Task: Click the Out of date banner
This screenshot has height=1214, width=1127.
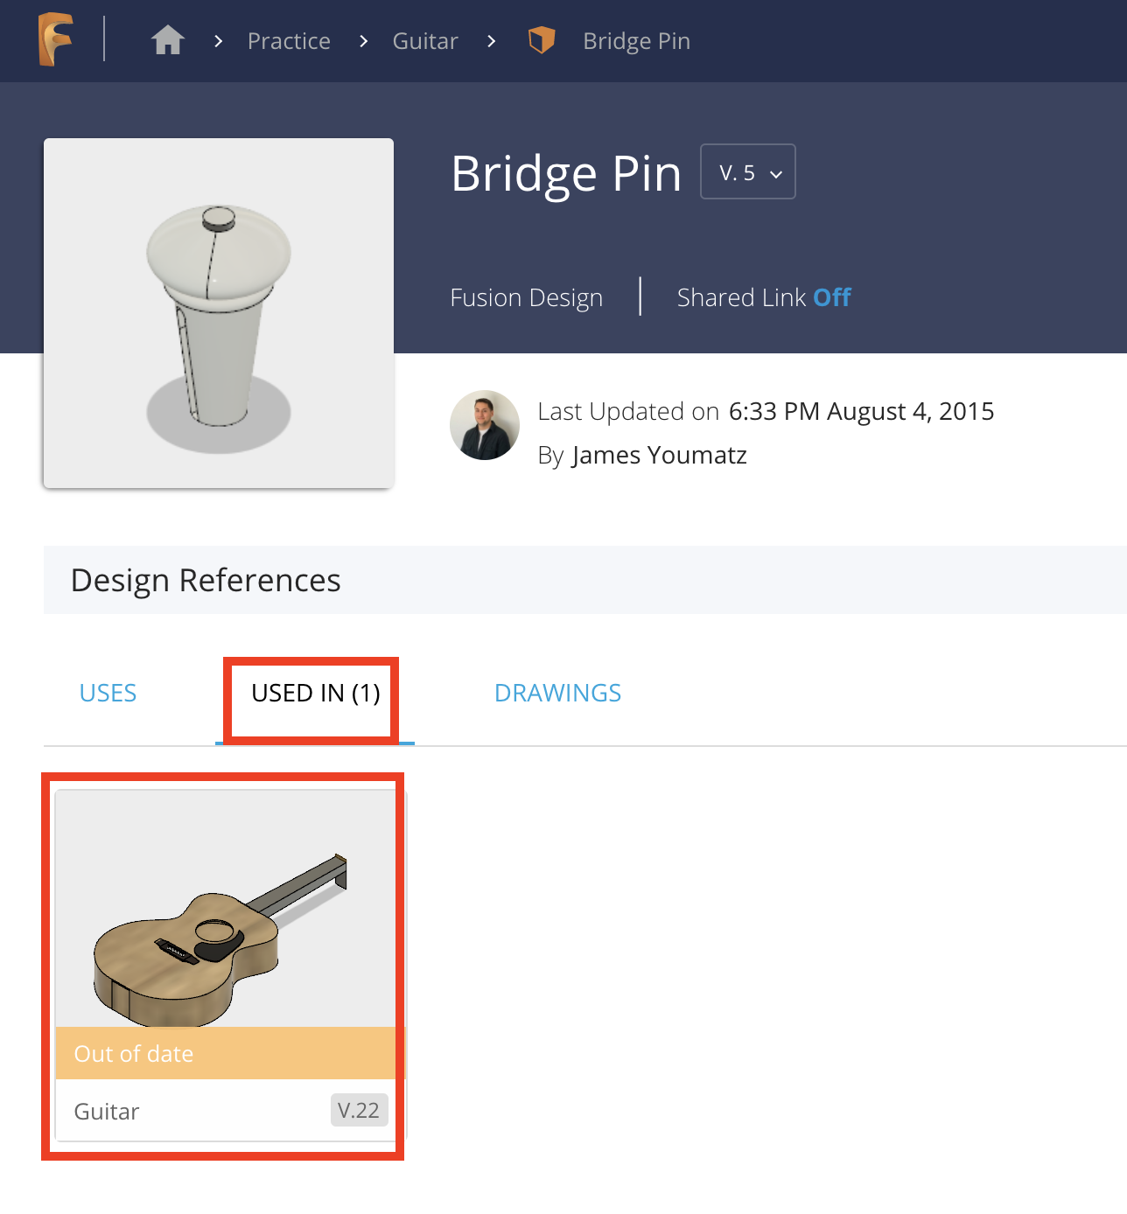Action: point(226,1053)
